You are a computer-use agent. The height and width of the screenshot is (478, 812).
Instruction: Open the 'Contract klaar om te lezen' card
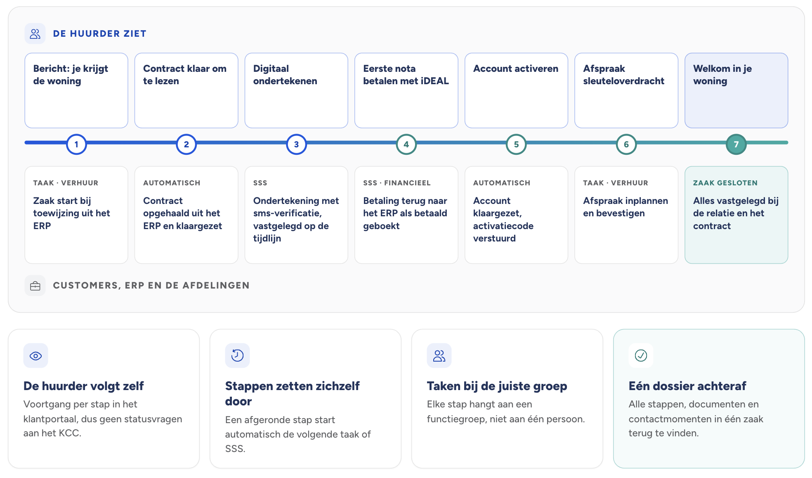coord(186,90)
